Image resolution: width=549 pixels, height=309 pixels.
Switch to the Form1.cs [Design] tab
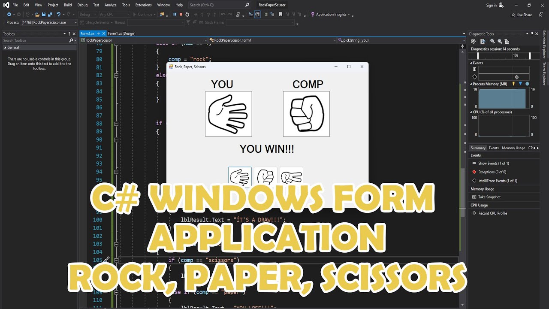pyautogui.click(x=121, y=33)
